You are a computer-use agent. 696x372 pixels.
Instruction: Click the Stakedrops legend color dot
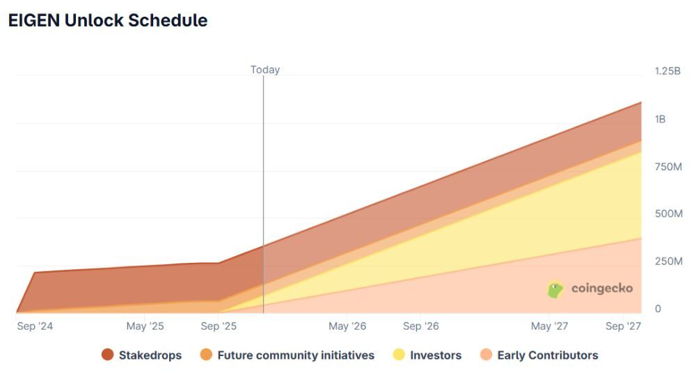coord(107,355)
